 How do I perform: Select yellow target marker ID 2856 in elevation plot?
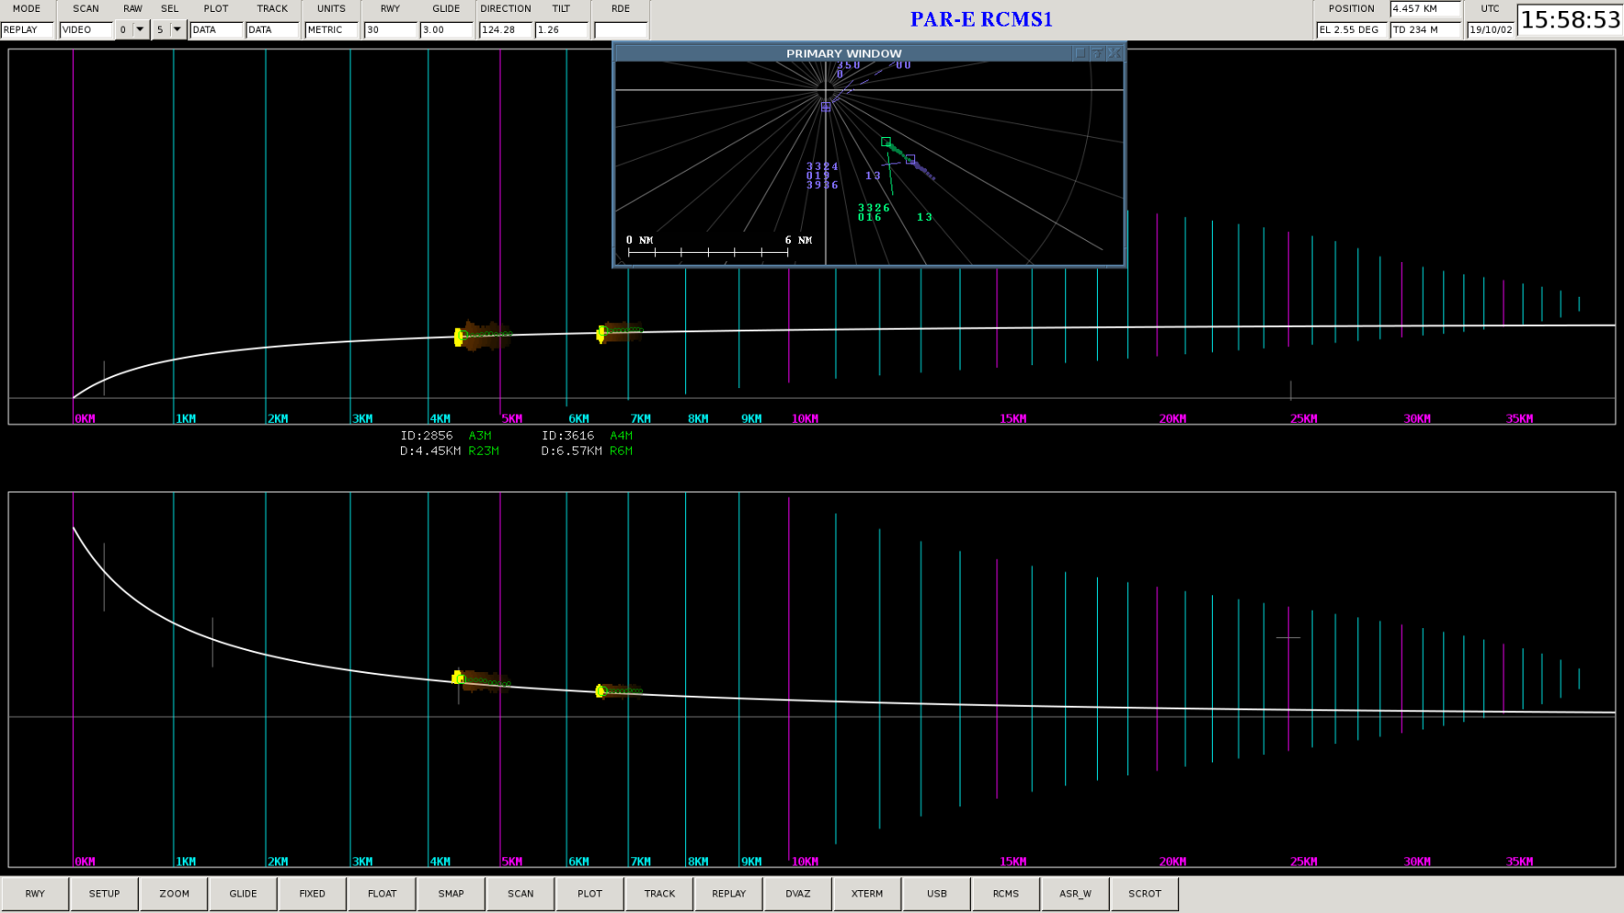[x=459, y=338]
